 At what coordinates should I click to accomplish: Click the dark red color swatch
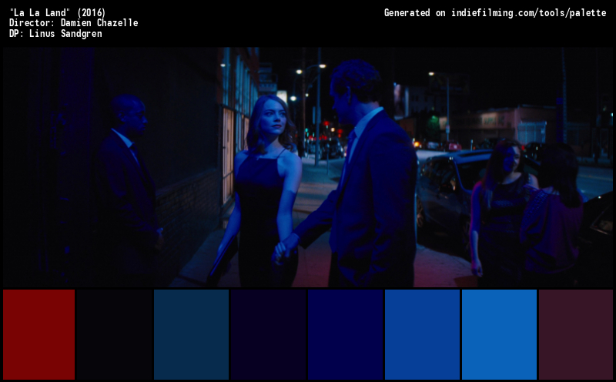coord(39,334)
